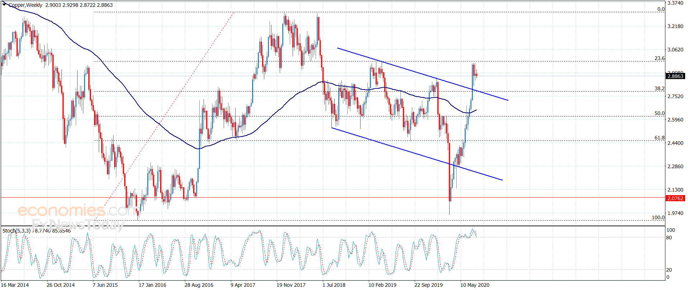Click the black 2.8863 current price tag
688x290 pixels.
675,76
